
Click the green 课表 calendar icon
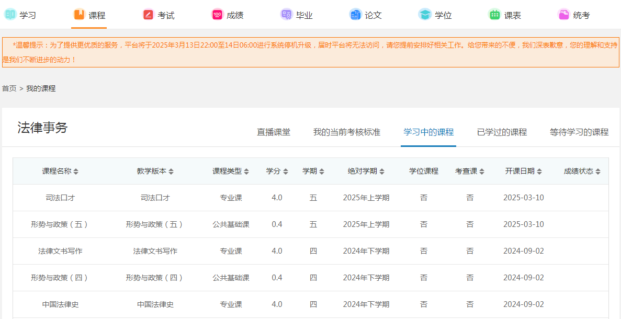(x=494, y=15)
